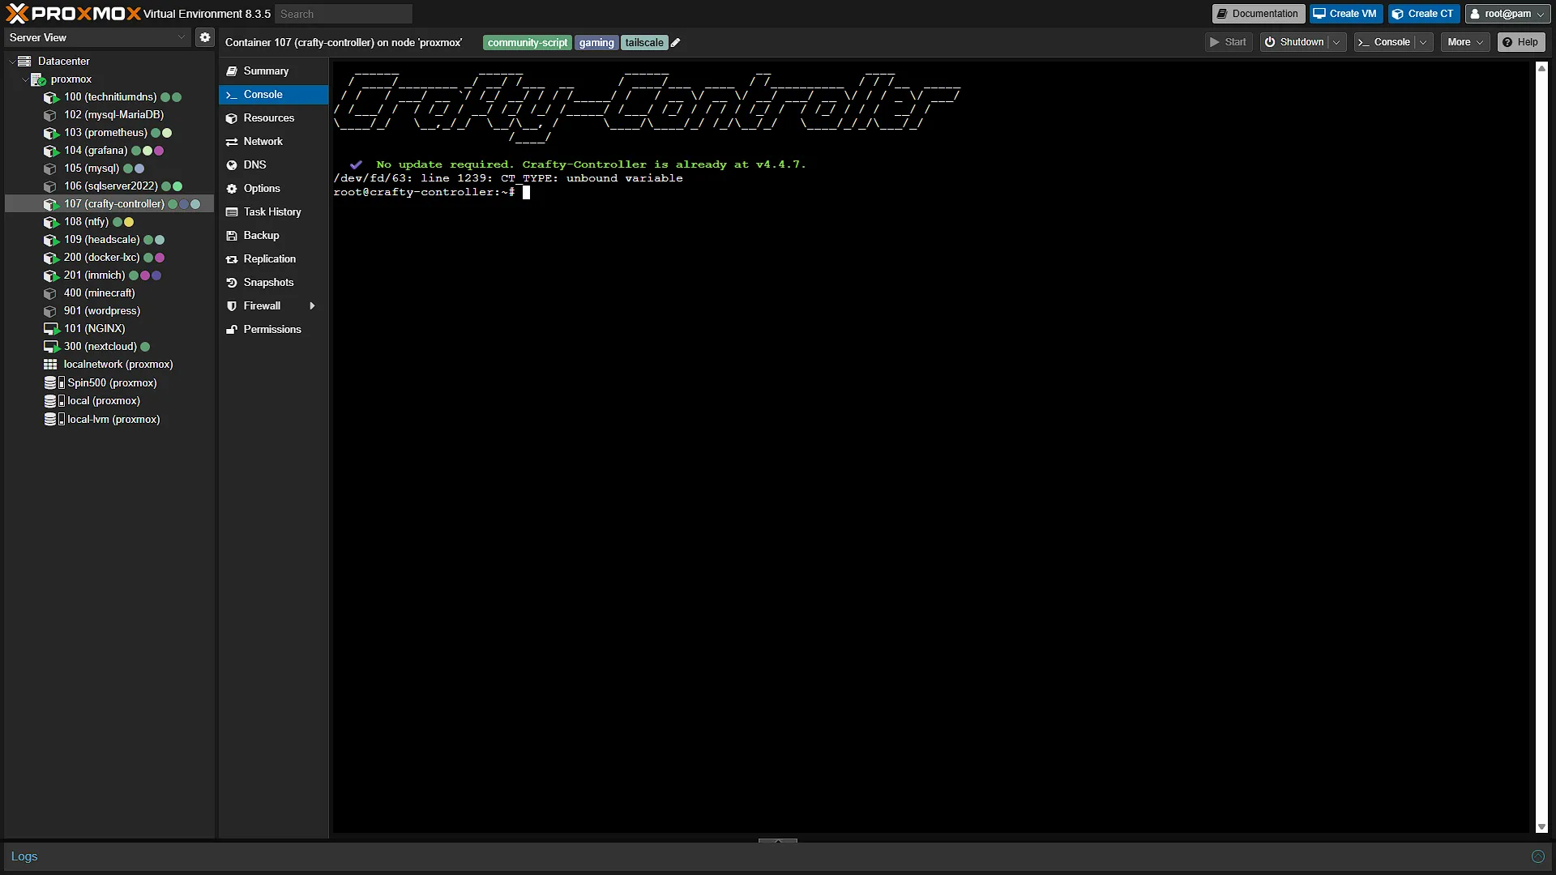Click the Help button

(1520, 42)
